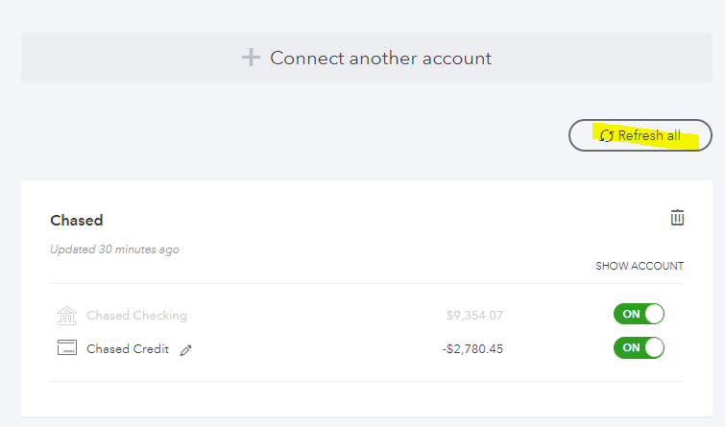Screen dimensions: 725x427
Task: Disable the Chased Credit ON switch
Action: tap(639, 347)
